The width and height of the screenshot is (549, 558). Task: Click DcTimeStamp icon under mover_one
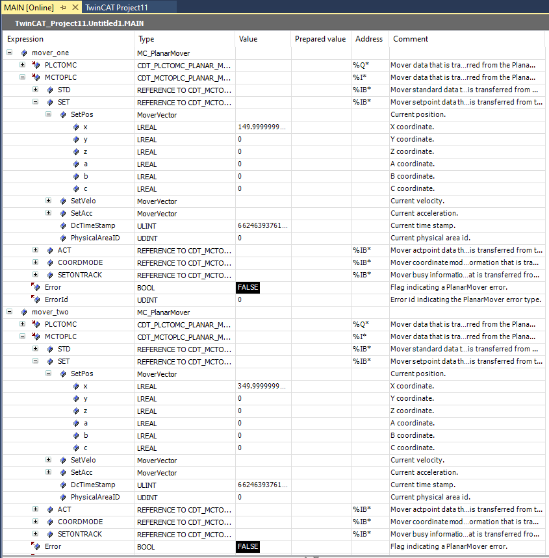point(63,225)
